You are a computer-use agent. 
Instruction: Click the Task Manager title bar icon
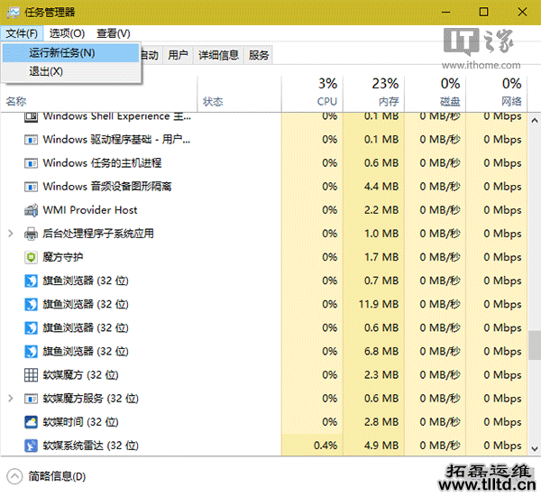click(14, 13)
